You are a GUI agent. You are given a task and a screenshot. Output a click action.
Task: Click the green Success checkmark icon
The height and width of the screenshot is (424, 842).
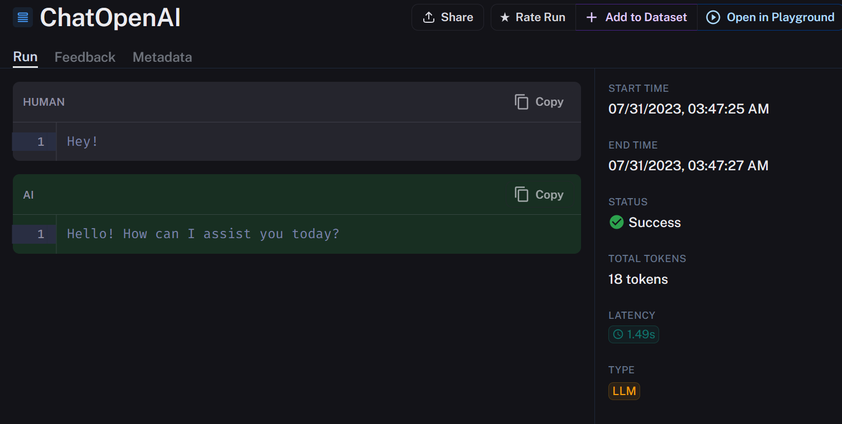click(x=616, y=223)
